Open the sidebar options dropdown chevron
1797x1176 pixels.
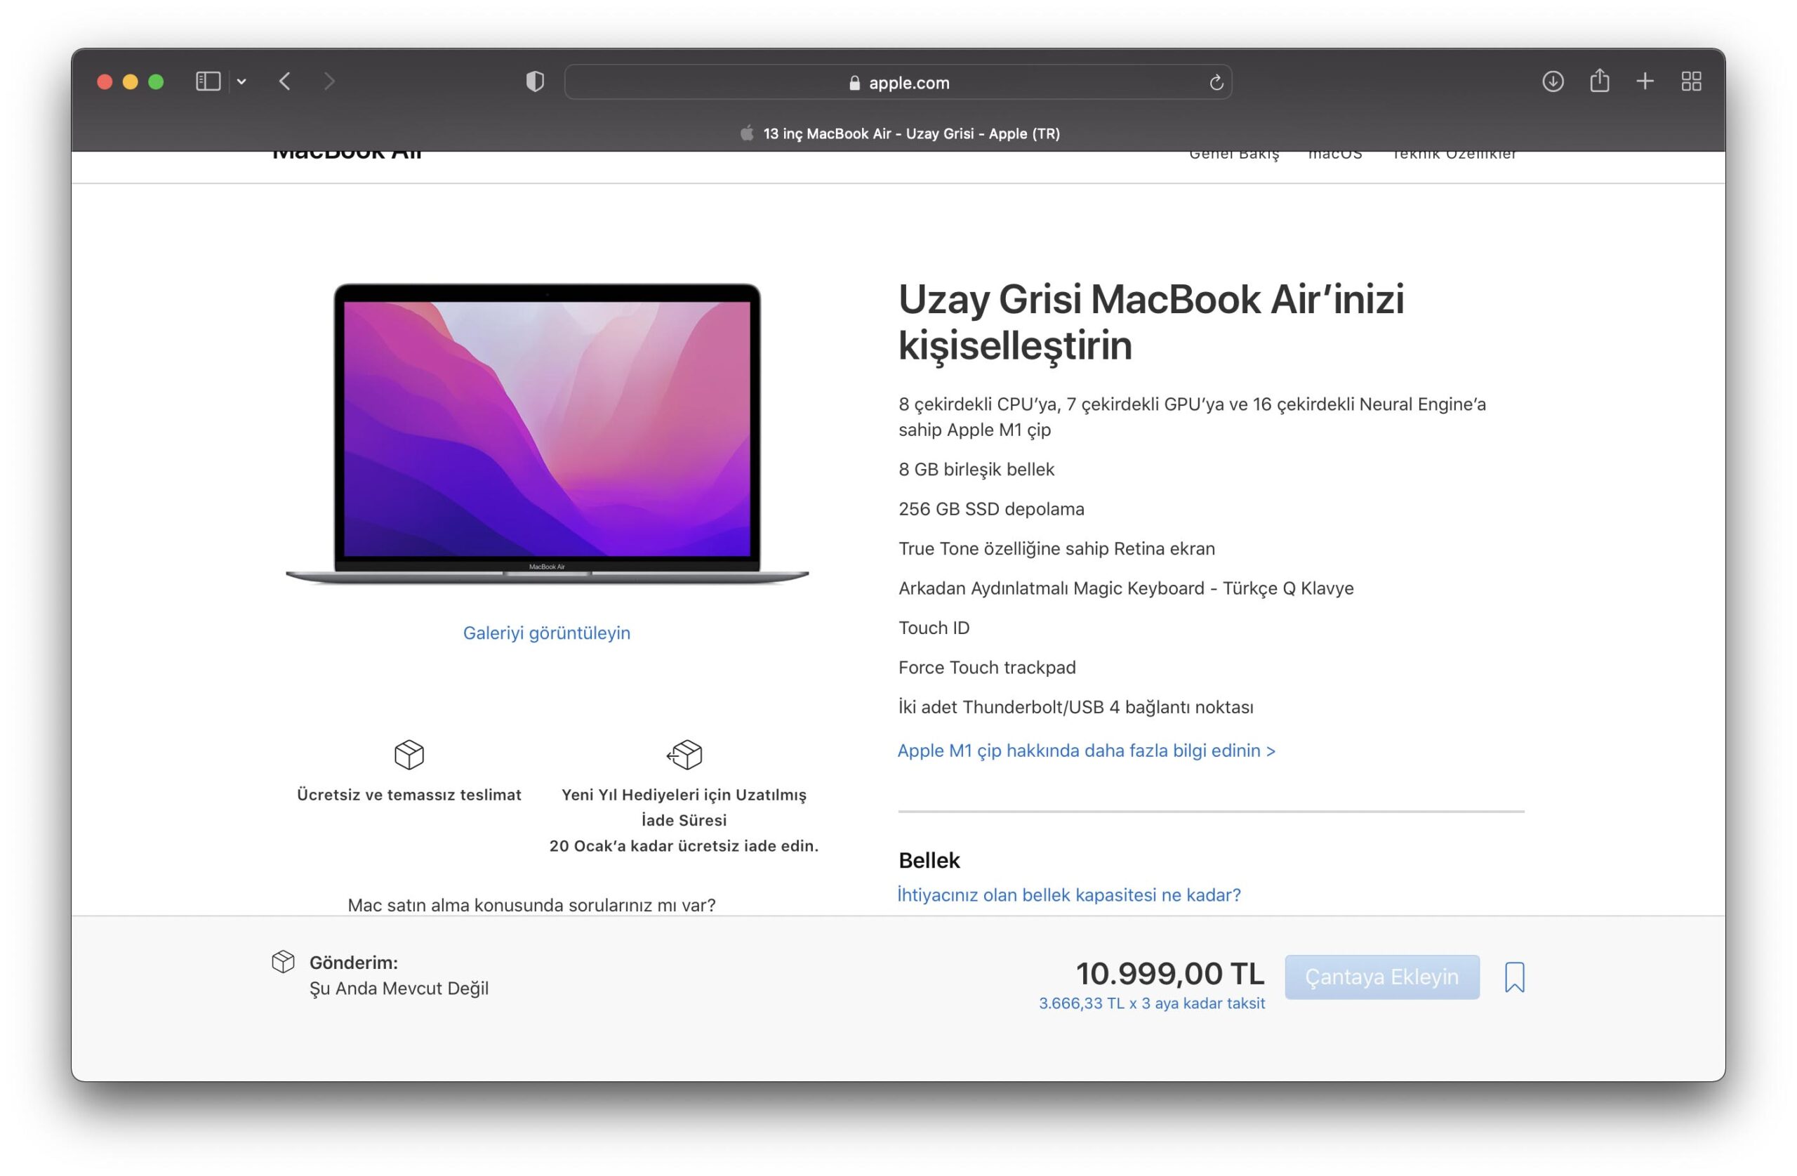click(x=241, y=81)
